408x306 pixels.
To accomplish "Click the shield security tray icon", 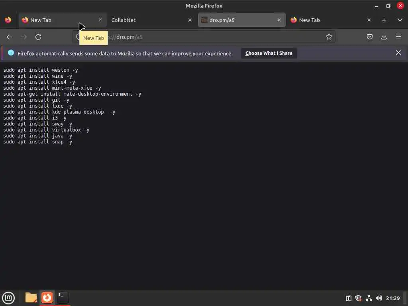I will tap(358, 298).
